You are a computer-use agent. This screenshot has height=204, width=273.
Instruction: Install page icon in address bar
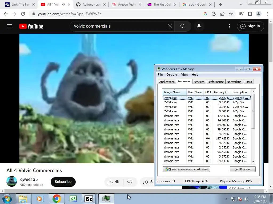[x=214, y=14]
